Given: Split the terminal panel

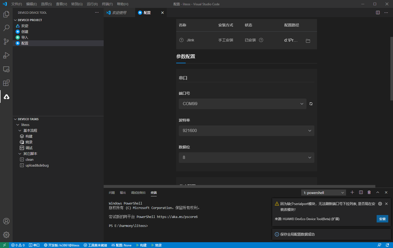Looking at the screenshot, I should [x=361, y=192].
